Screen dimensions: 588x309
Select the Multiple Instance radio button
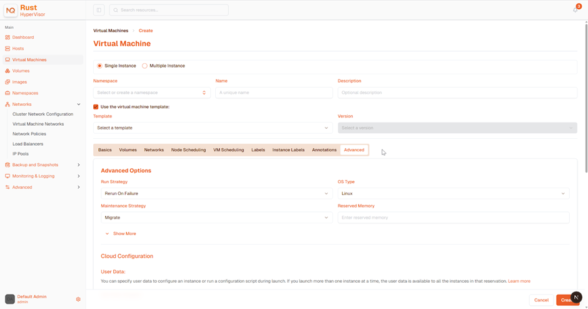coord(144,66)
